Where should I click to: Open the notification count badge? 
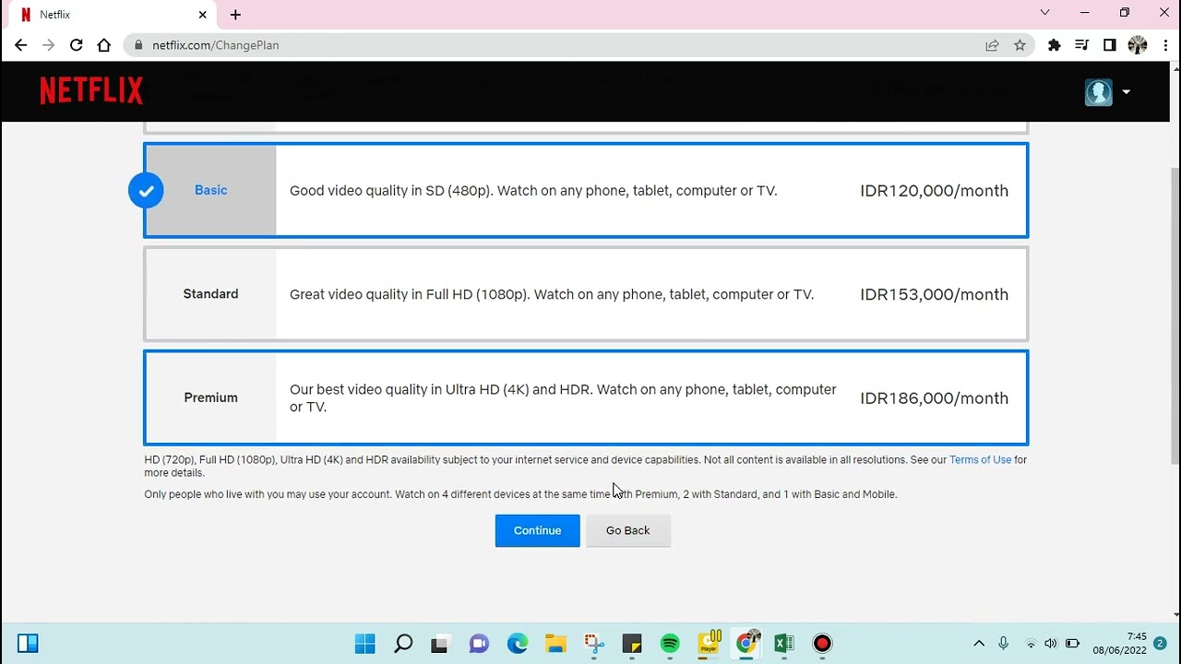coord(1161,644)
